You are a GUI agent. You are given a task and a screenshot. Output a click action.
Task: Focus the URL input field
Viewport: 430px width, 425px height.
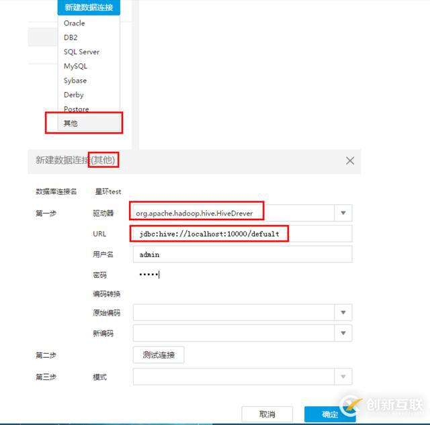(243, 234)
